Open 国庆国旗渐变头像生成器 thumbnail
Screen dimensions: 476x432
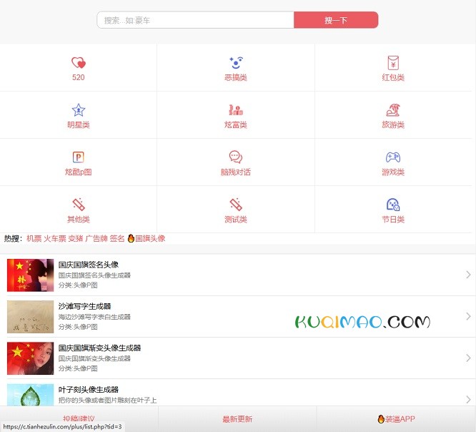coord(30,358)
